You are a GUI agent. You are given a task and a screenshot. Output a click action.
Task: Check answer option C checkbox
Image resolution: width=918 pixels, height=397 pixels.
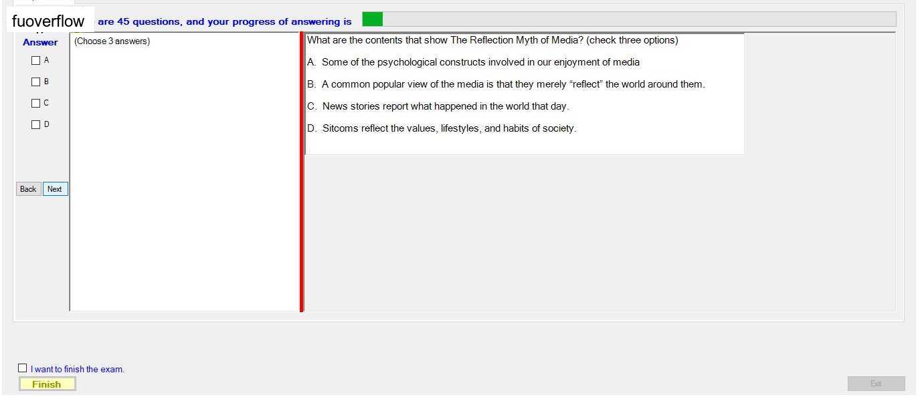click(36, 103)
